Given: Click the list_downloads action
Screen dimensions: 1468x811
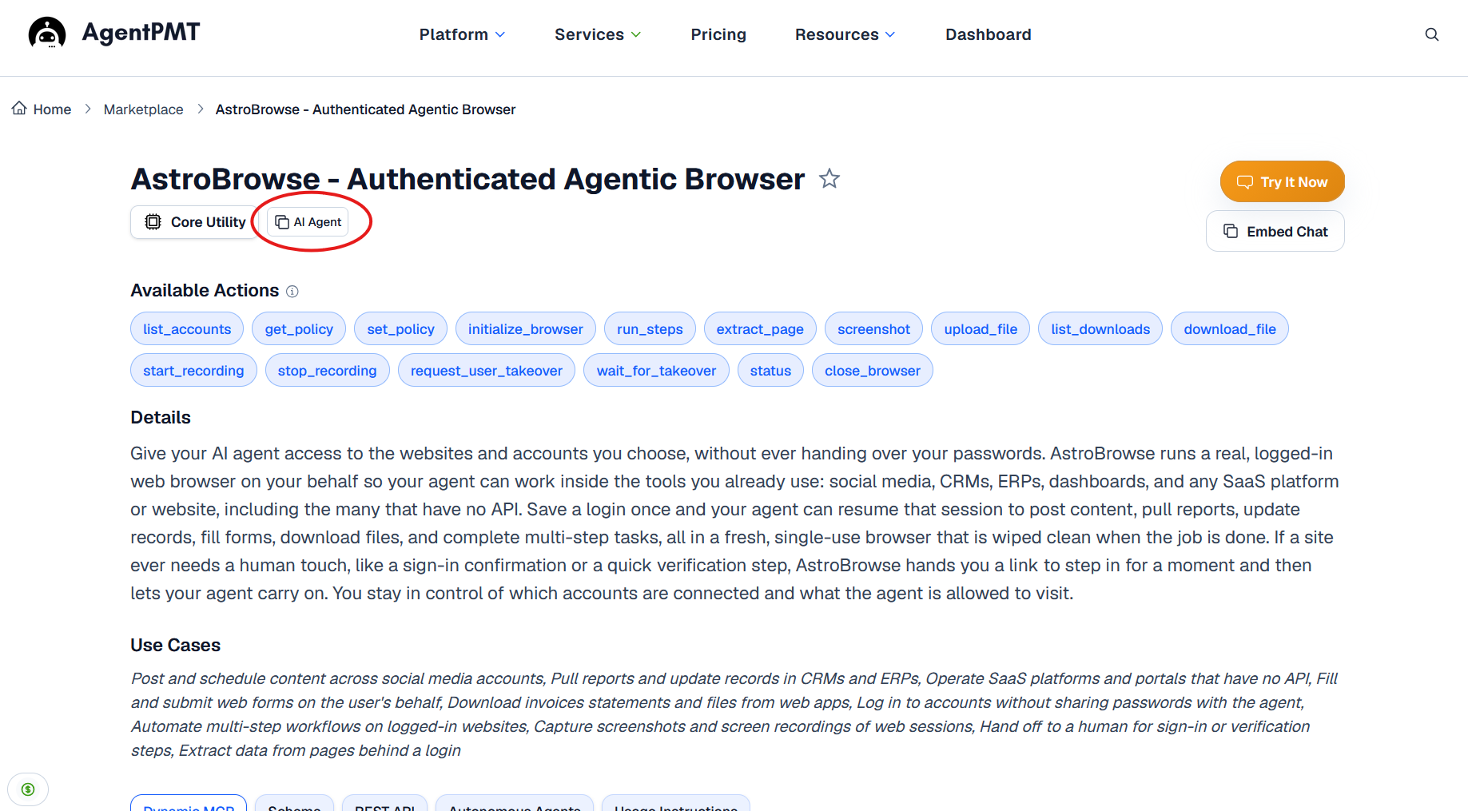Looking at the screenshot, I should (x=1100, y=328).
